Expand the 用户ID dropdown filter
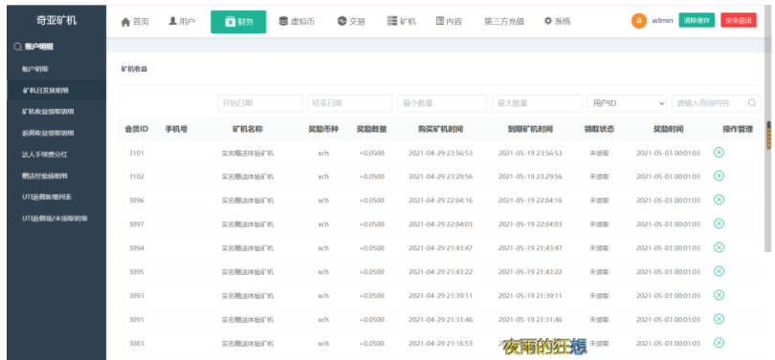775x360 pixels. 627,103
